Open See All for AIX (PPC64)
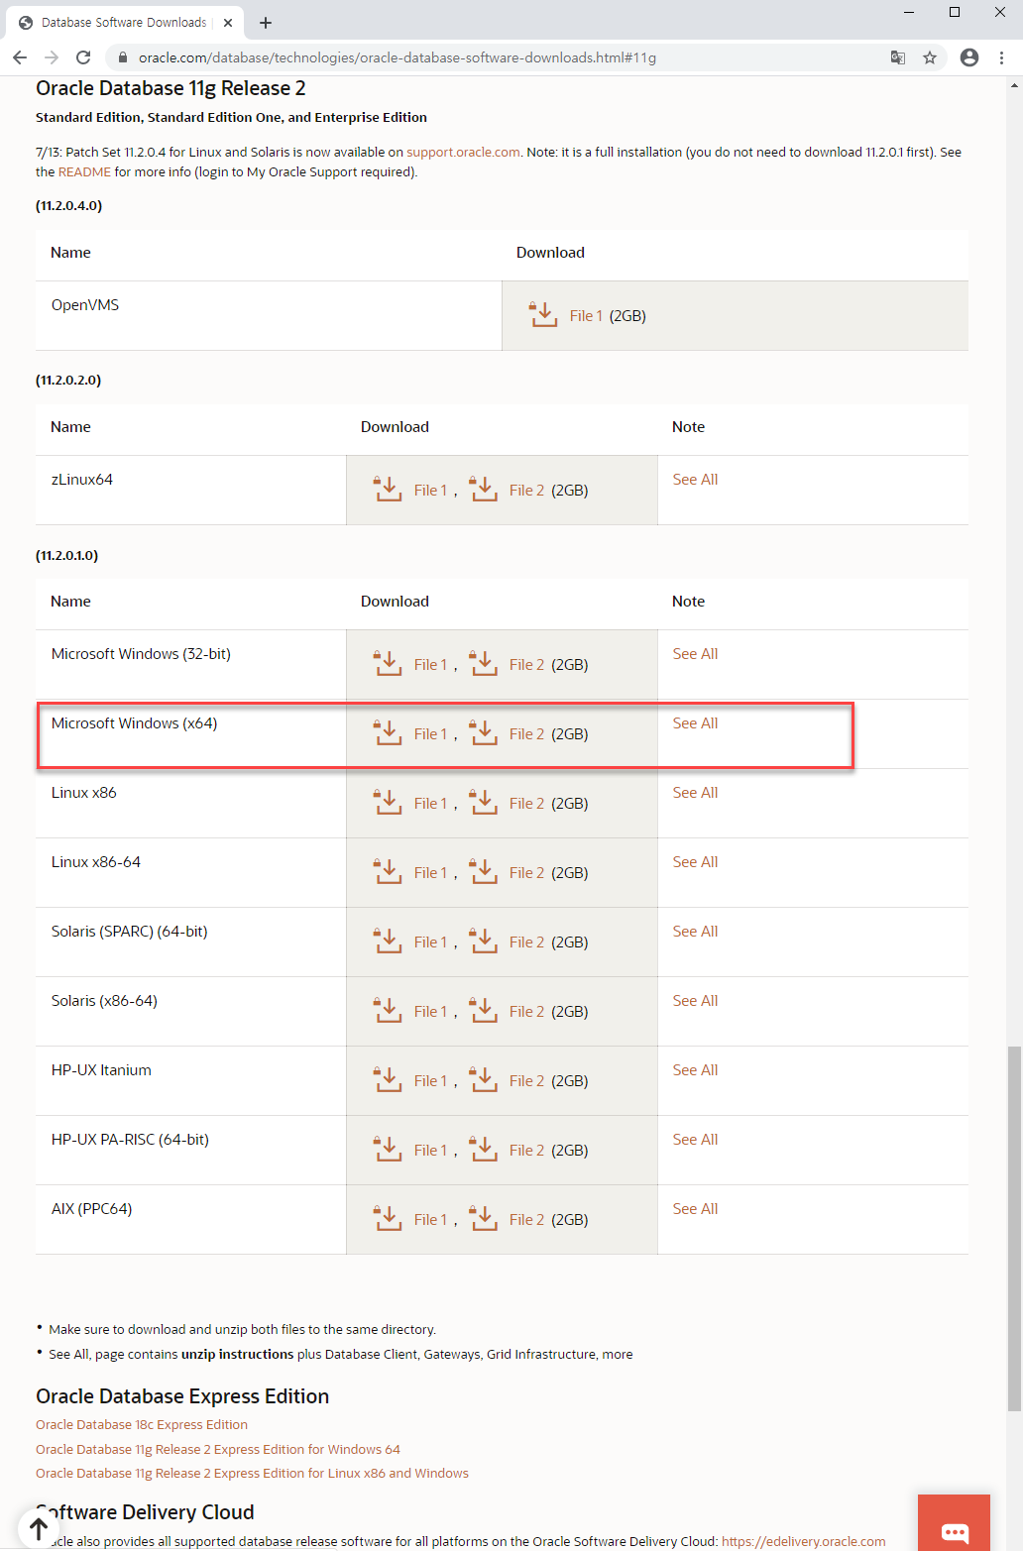The height and width of the screenshot is (1551, 1023). 695,1209
